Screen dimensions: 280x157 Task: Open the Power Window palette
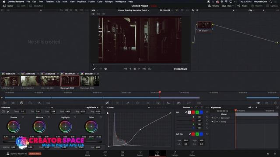click(138, 103)
